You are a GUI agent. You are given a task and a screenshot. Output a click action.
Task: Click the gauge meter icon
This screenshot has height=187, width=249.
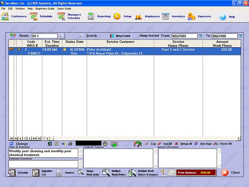pos(138,144)
